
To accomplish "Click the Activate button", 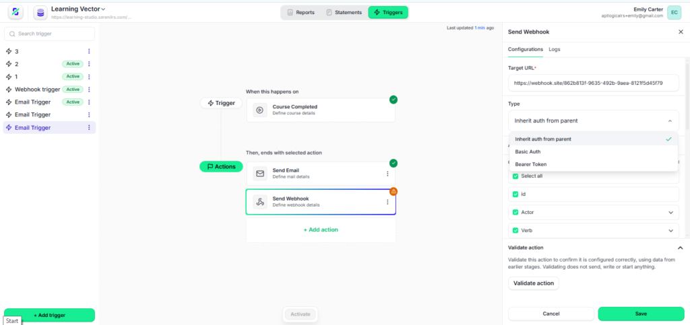I will click(x=300, y=314).
